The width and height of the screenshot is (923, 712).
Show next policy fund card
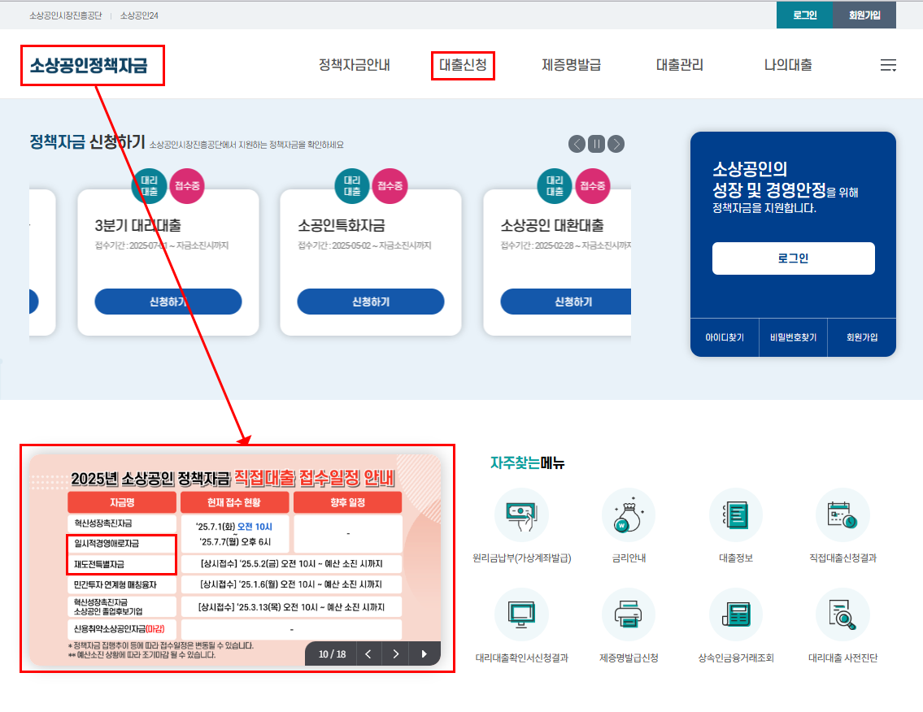point(616,144)
